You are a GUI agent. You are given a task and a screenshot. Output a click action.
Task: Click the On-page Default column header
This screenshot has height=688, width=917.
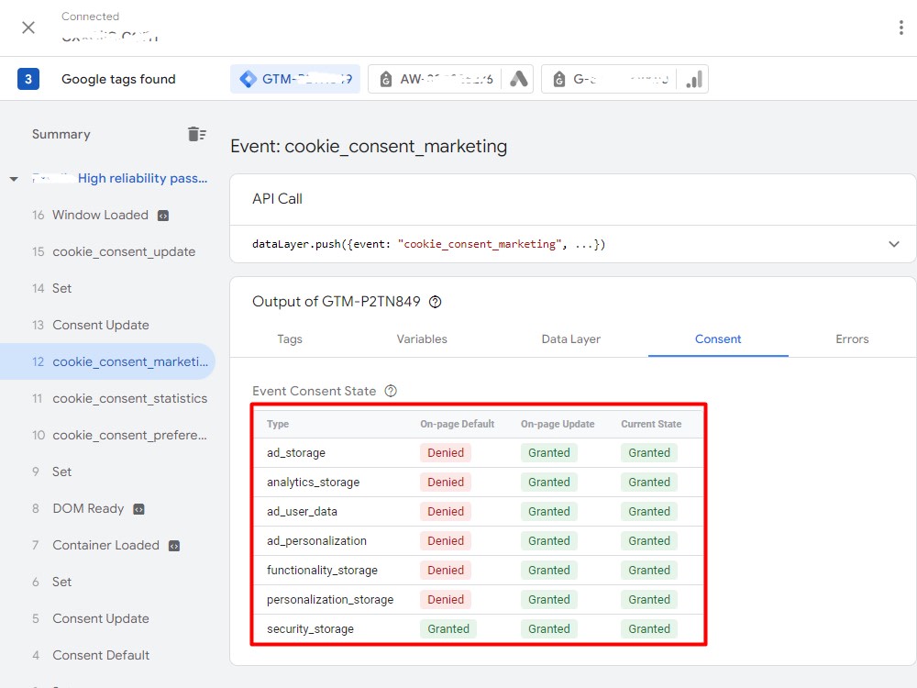(x=457, y=424)
